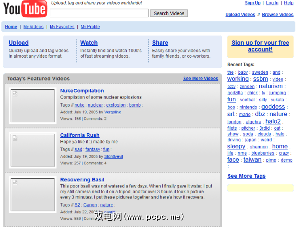Open the California Rush title link
The width and height of the screenshot is (298, 227).
click(80, 135)
